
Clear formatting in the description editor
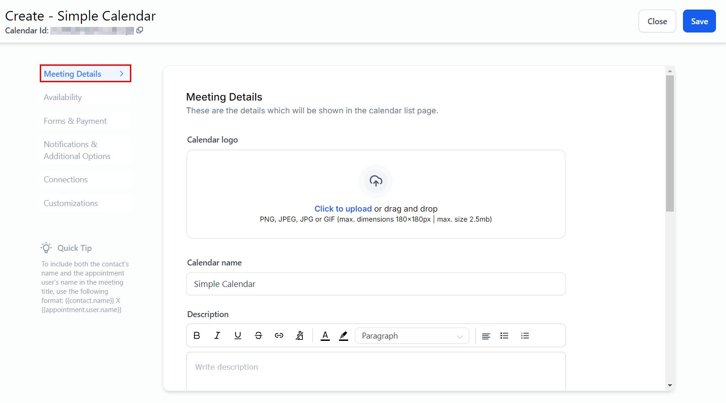[300, 336]
